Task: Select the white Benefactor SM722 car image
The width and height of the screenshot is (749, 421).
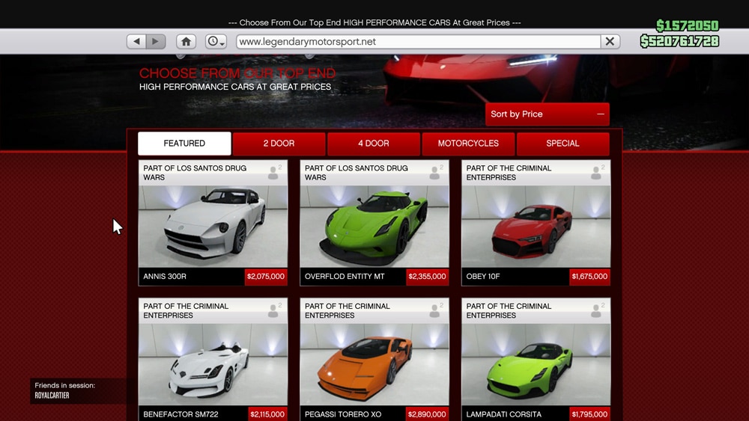Action: (213, 365)
